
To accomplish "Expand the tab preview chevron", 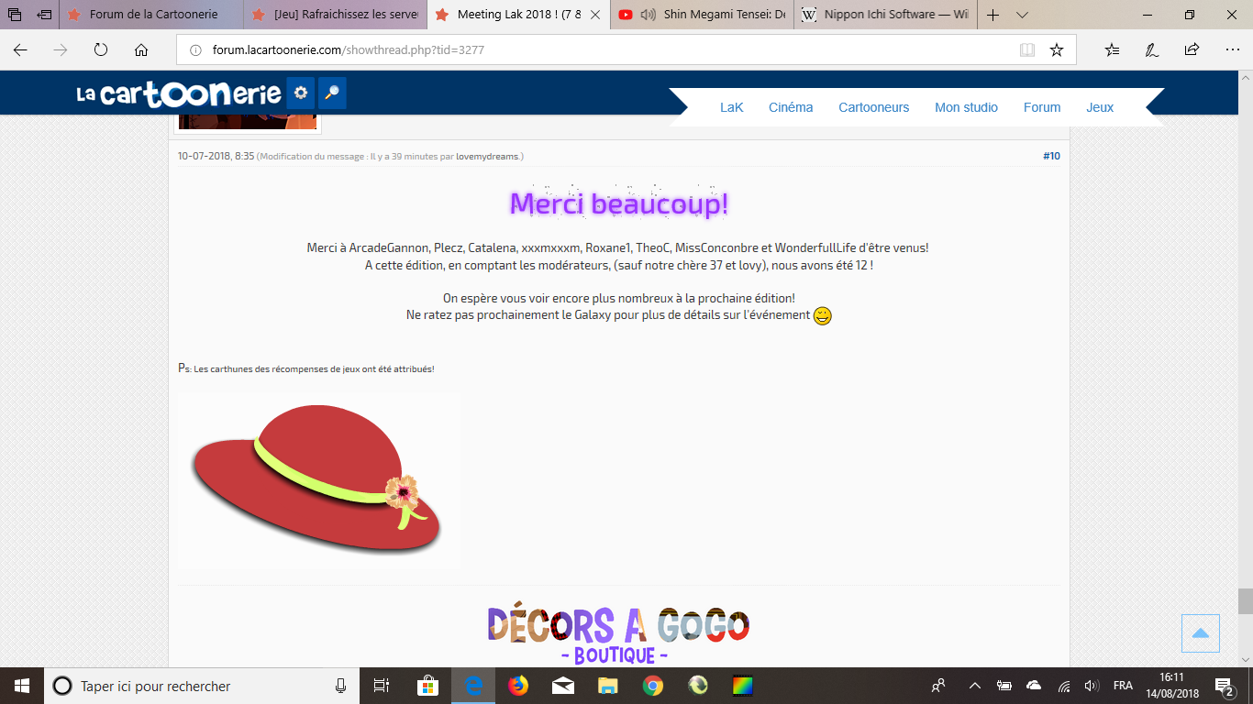I will [1023, 15].
